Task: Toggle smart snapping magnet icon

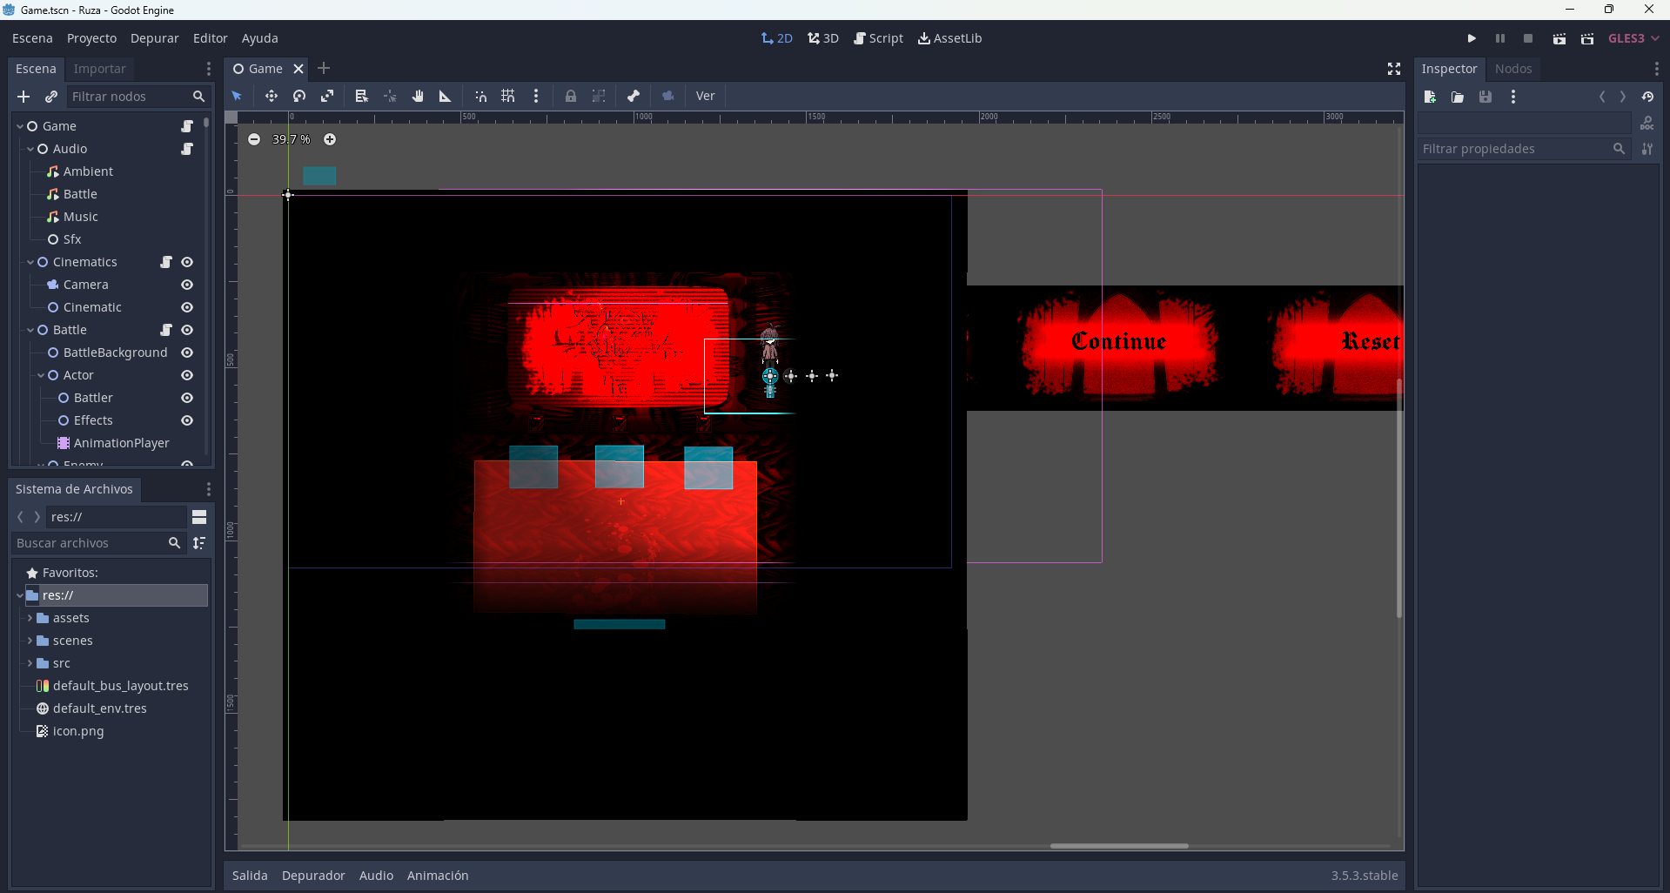Action: pos(480,96)
